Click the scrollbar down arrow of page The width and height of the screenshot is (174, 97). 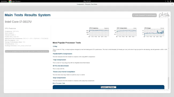[x=169, y=88]
